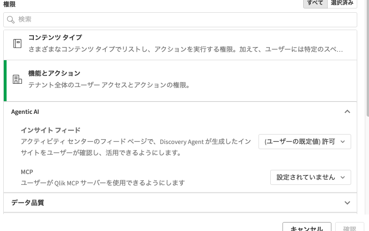Switch to the すべて filter

tap(315, 3)
